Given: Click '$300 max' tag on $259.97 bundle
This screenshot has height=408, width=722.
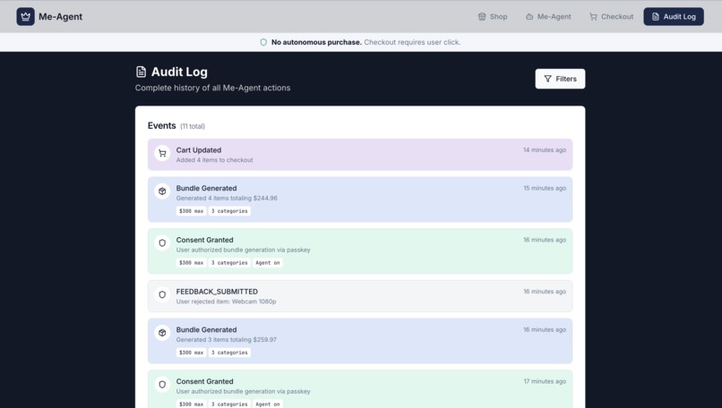Looking at the screenshot, I should tap(191, 353).
